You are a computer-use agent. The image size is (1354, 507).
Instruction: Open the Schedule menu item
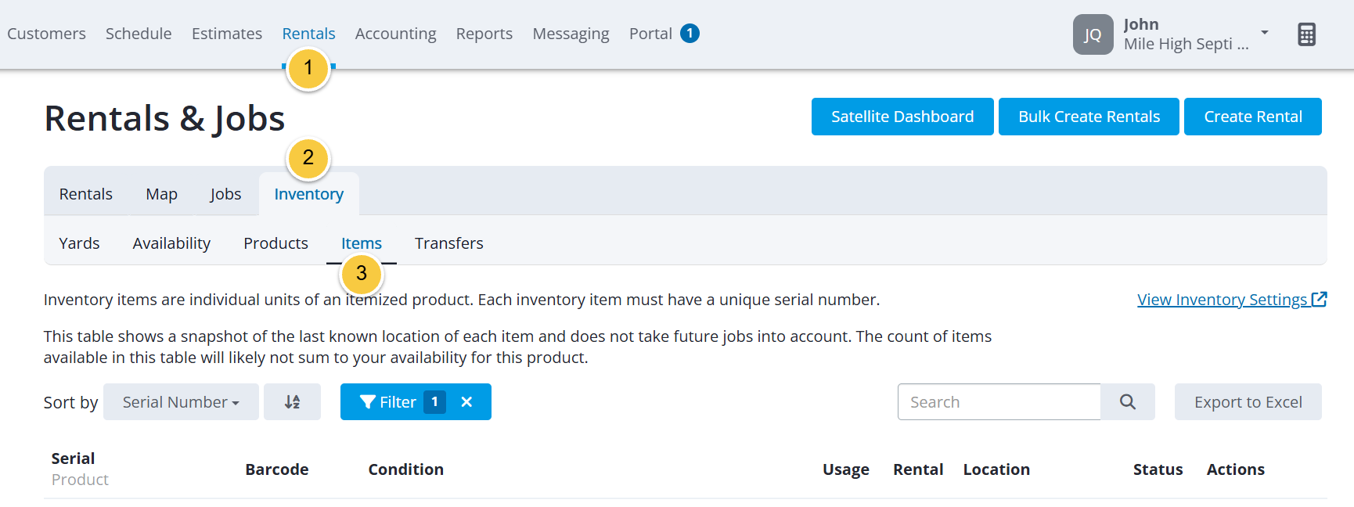pyautogui.click(x=139, y=34)
